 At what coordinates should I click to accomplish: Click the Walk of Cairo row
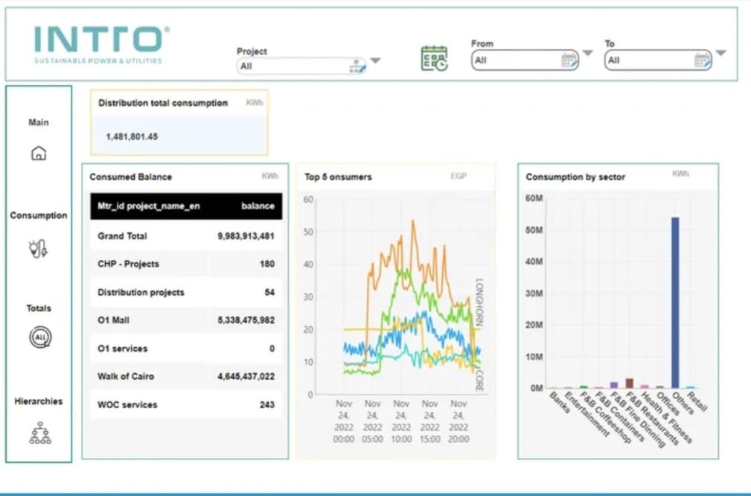tap(185, 377)
